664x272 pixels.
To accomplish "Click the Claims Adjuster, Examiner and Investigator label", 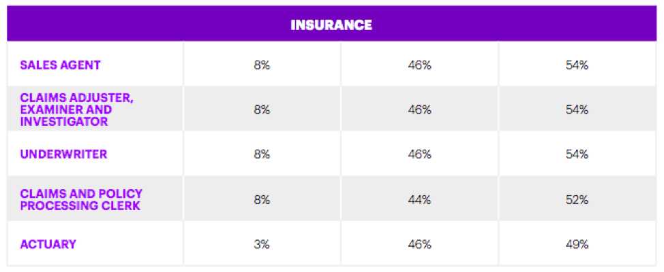I will pyautogui.click(x=77, y=109).
